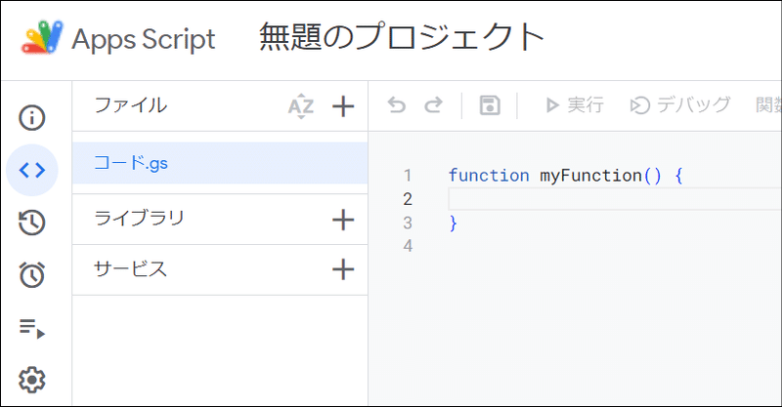This screenshot has width=782, height=407.
Task: Open the Executions list icon
Action: pyautogui.click(x=32, y=328)
